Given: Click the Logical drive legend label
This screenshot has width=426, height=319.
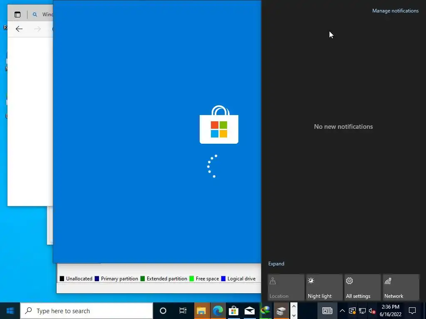Looking at the screenshot, I should pos(242,279).
